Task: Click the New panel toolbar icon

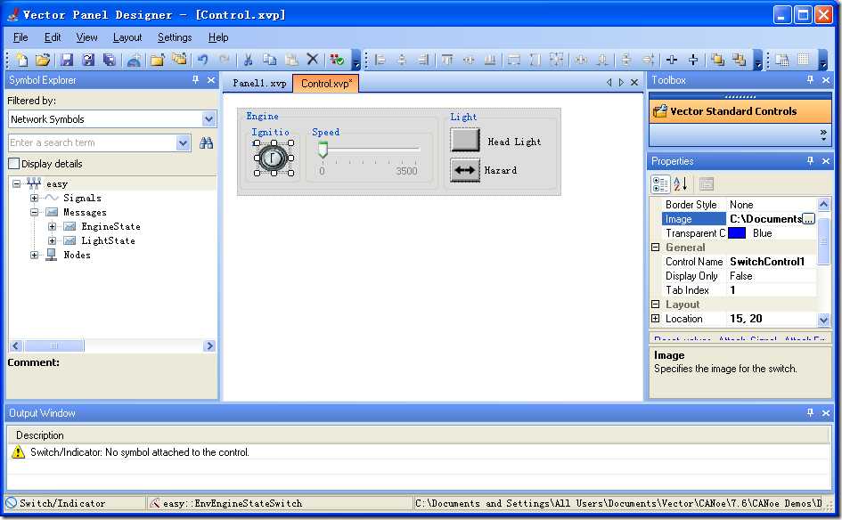Action: 22,60
